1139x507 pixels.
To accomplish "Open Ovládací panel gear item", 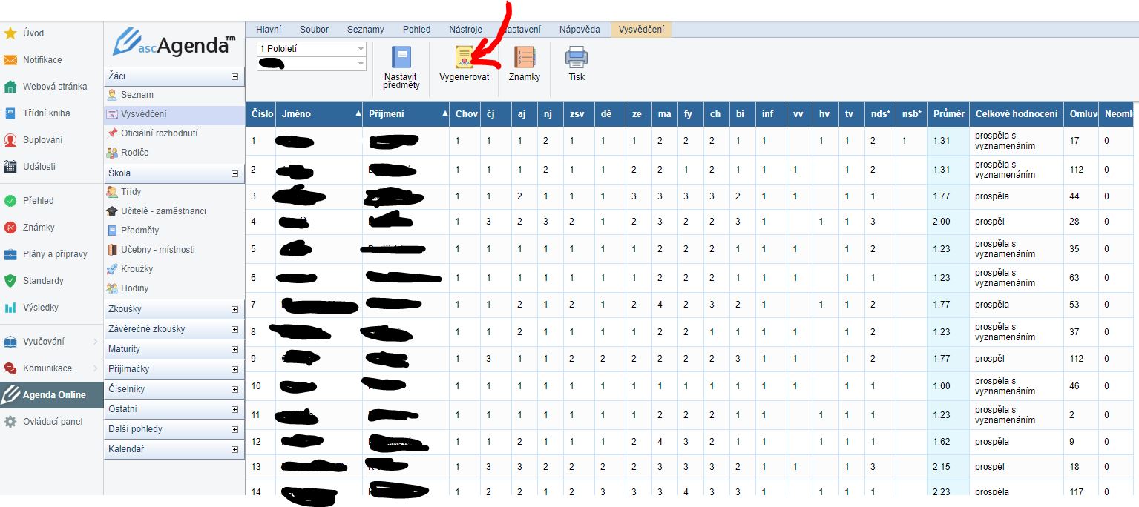I will tap(52, 422).
